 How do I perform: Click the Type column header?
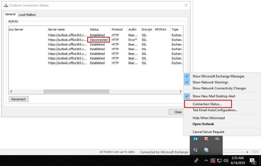pyautogui.click(x=177, y=29)
